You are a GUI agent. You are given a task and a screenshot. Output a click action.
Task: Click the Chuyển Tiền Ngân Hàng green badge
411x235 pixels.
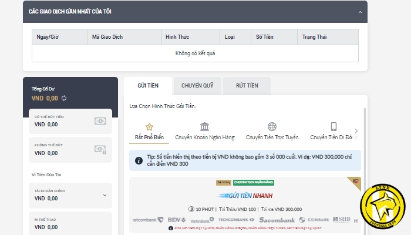point(254,182)
